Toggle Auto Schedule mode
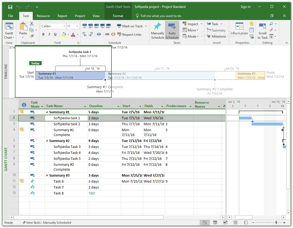This screenshot has height=228, width=293. pos(172,31)
